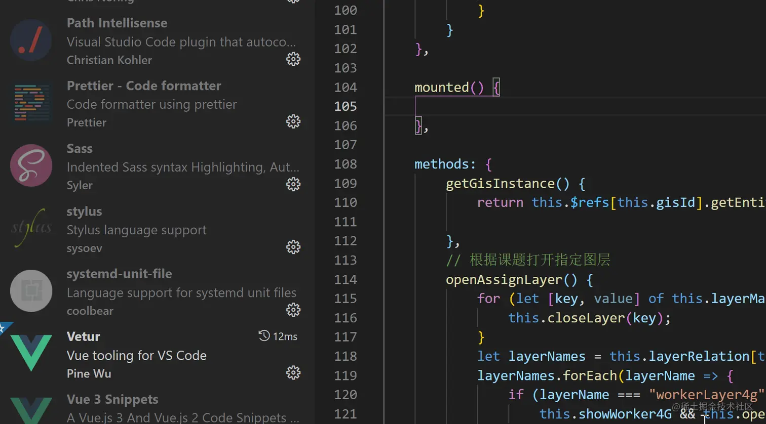This screenshot has width=766, height=424.
Task: Click Vetur activation time clock icon
Action: pos(264,335)
